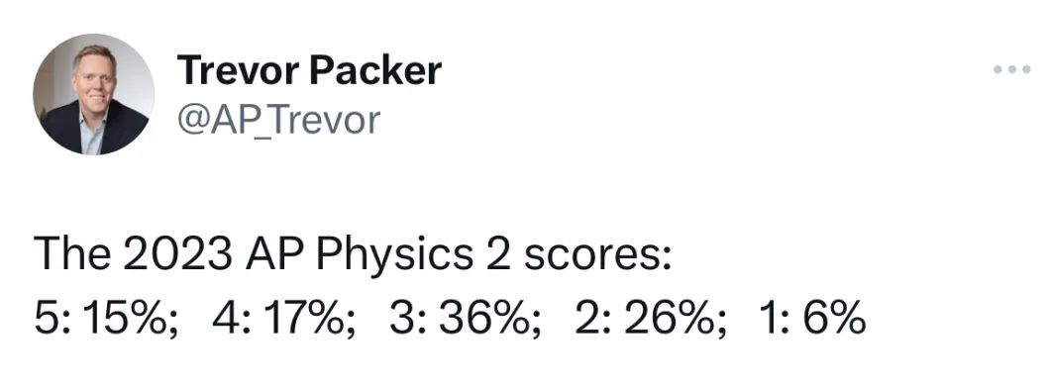Screen dimensions: 1050x386
Task: Open the Trevor Packer display name link
Action: [x=309, y=71]
